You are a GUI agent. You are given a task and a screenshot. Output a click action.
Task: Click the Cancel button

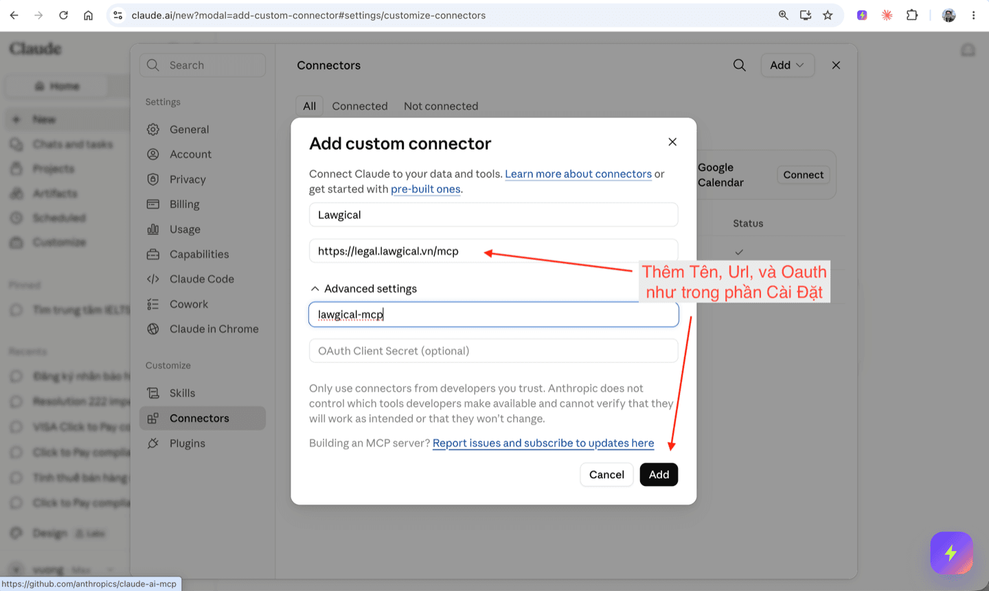tap(606, 474)
